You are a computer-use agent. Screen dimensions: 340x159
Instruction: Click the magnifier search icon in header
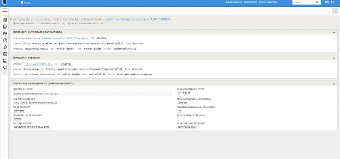pyautogui.click(x=318, y=2)
